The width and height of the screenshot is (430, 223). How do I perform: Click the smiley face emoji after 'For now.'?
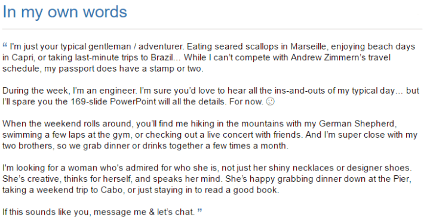click(271, 101)
